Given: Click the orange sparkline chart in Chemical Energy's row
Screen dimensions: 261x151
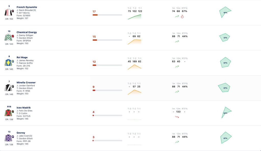Looking at the screenshot, I should coord(134,42).
